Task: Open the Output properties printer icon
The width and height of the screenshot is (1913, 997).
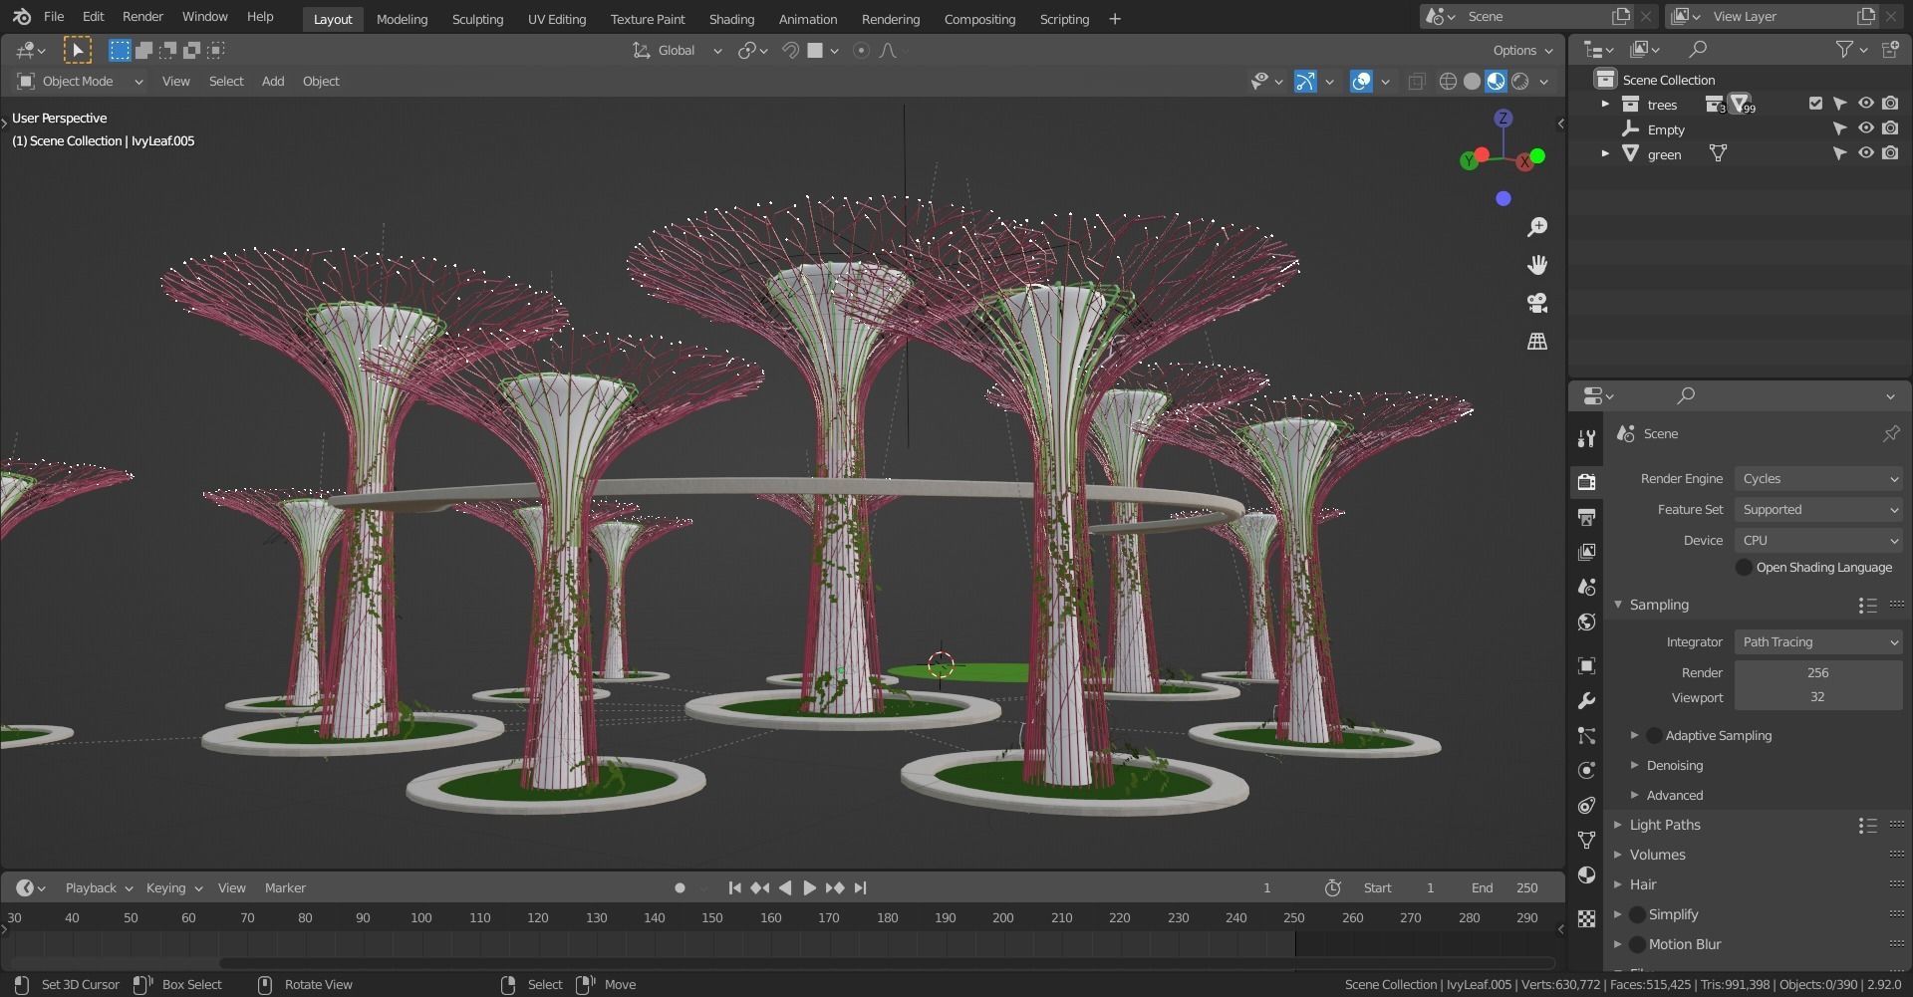Action: click(1586, 517)
